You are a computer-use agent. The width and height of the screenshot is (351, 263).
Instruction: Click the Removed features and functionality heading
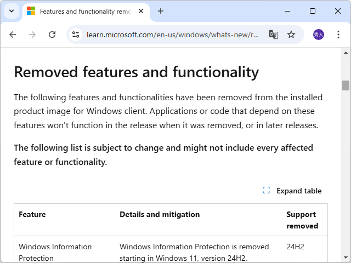(137, 72)
